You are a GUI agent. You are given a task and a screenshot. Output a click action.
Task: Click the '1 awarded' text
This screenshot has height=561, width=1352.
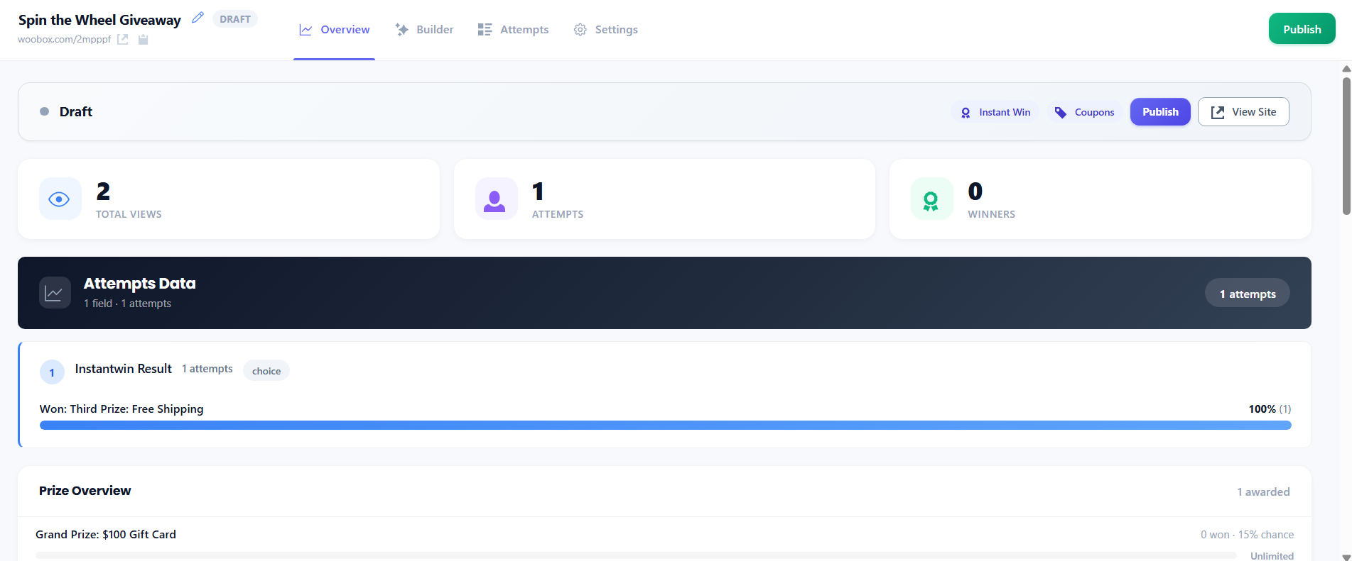click(x=1263, y=491)
